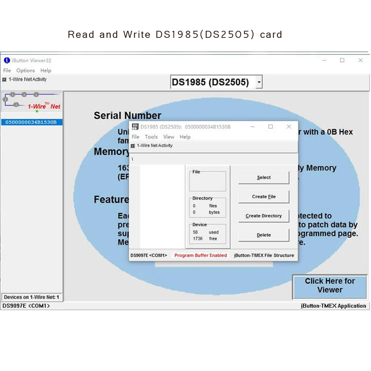Maximize the DS1985 dialog window
The height and width of the screenshot is (371, 371).
pyautogui.click(x=270, y=127)
